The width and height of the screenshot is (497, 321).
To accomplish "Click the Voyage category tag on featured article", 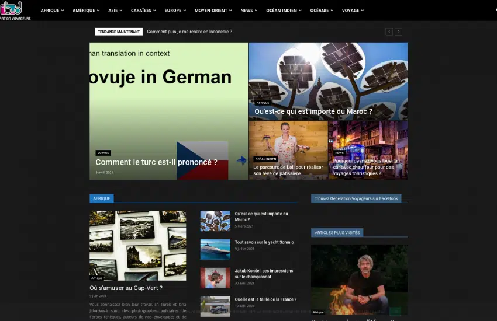I will click(x=103, y=153).
